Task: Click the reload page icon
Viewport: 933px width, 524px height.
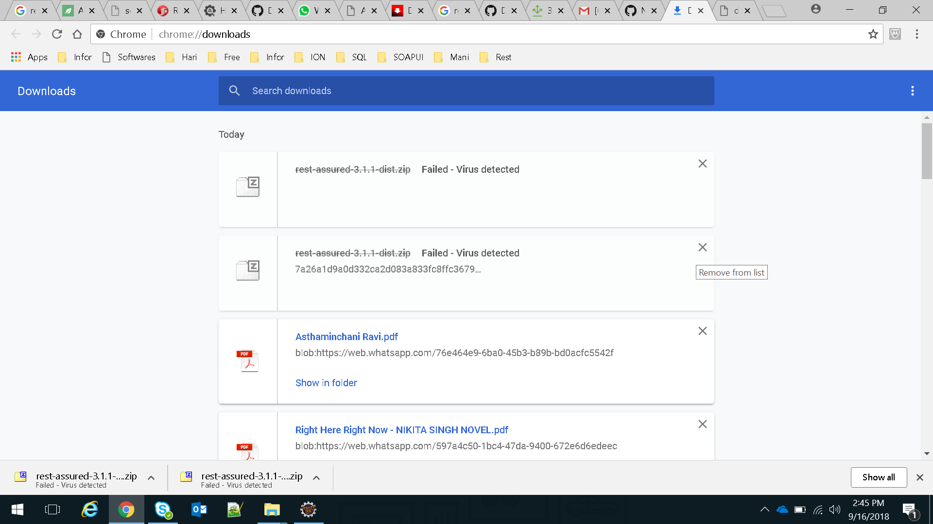Action: point(57,34)
